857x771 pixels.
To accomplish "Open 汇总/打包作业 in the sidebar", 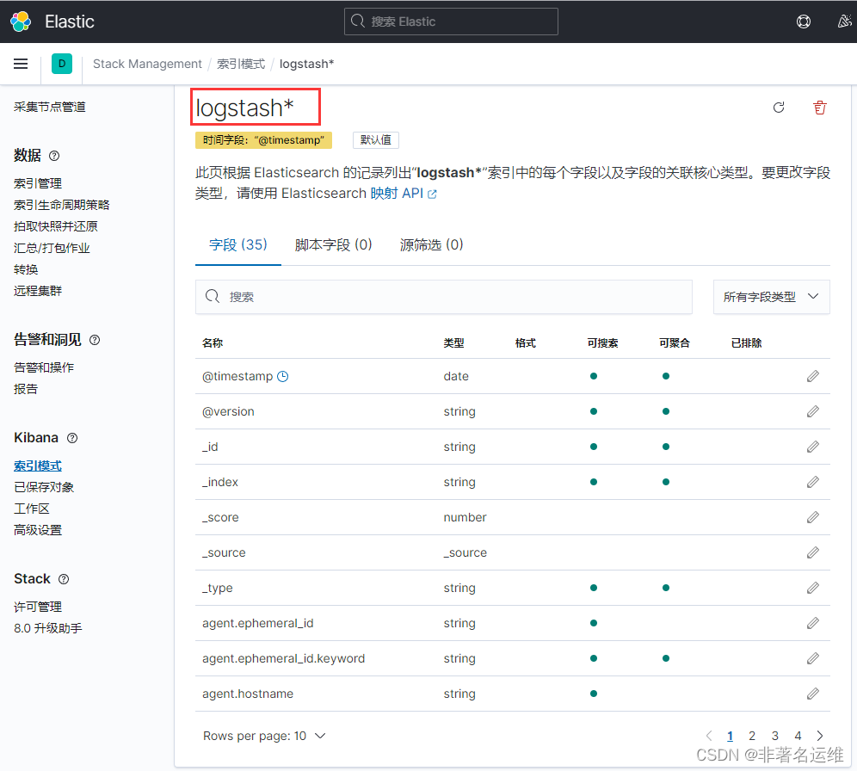I will (x=52, y=248).
